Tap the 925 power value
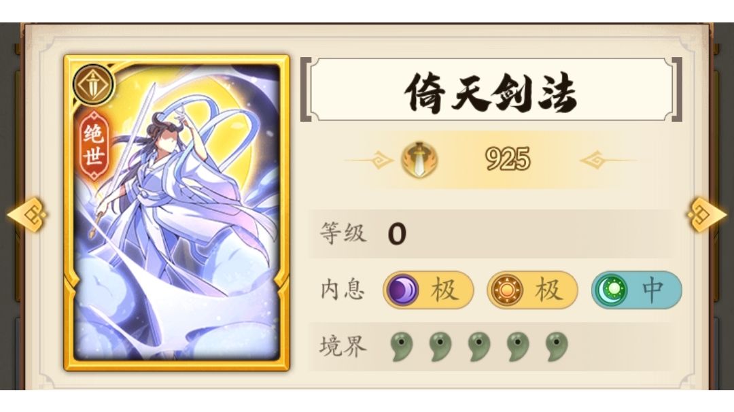The height and width of the screenshot is (412, 734). 508,159
